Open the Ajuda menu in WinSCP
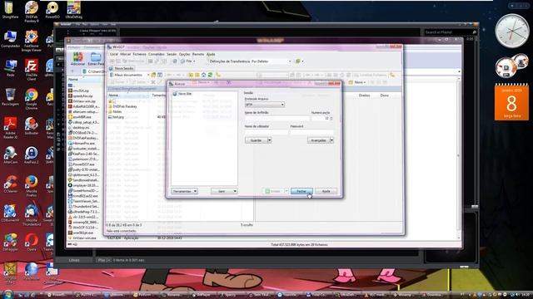This screenshot has width=533, height=299. (211, 54)
